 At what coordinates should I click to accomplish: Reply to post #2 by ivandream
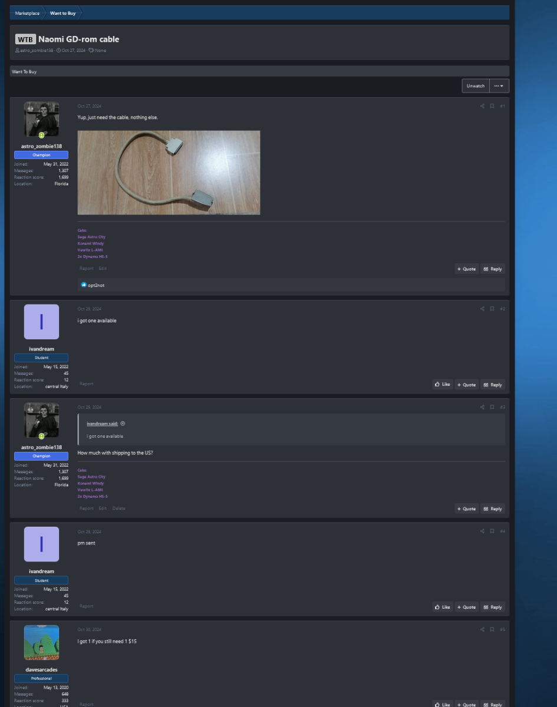(493, 385)
